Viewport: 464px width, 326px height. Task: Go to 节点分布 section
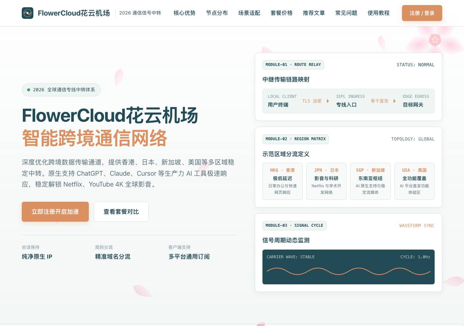point(217,13)
